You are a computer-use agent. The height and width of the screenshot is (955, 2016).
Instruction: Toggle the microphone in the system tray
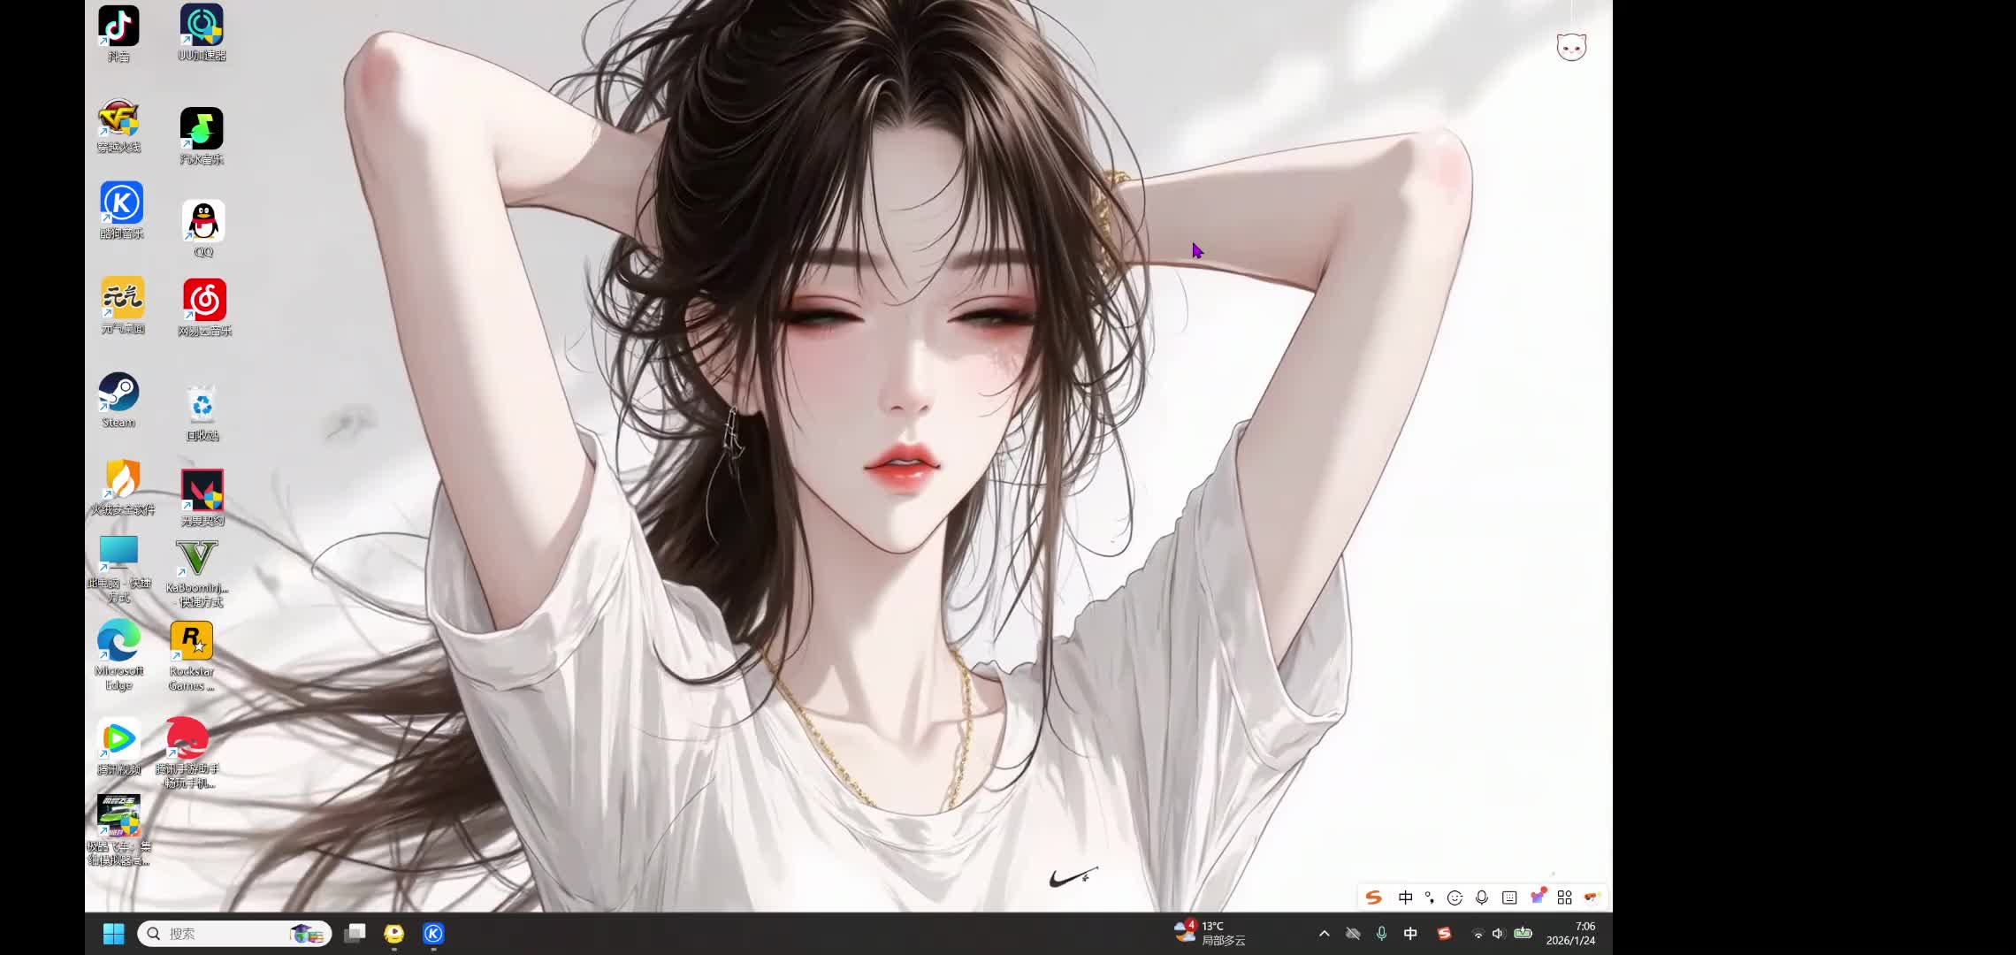point(1381,933)
